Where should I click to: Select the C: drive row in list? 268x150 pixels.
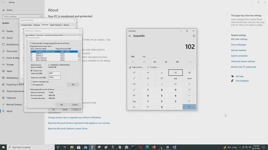click(x=54, y=52)
